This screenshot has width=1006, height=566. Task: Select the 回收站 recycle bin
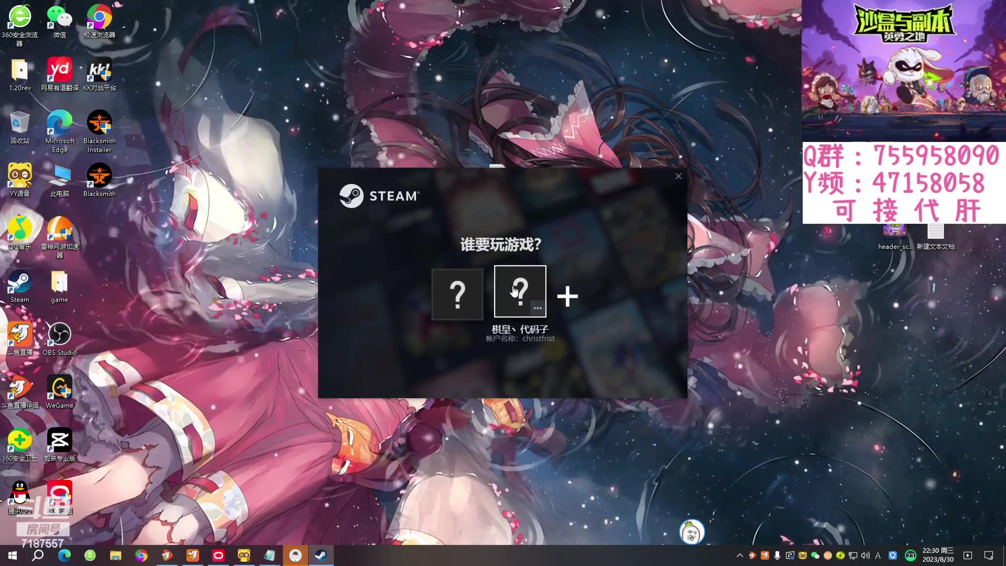pos(20,128)
